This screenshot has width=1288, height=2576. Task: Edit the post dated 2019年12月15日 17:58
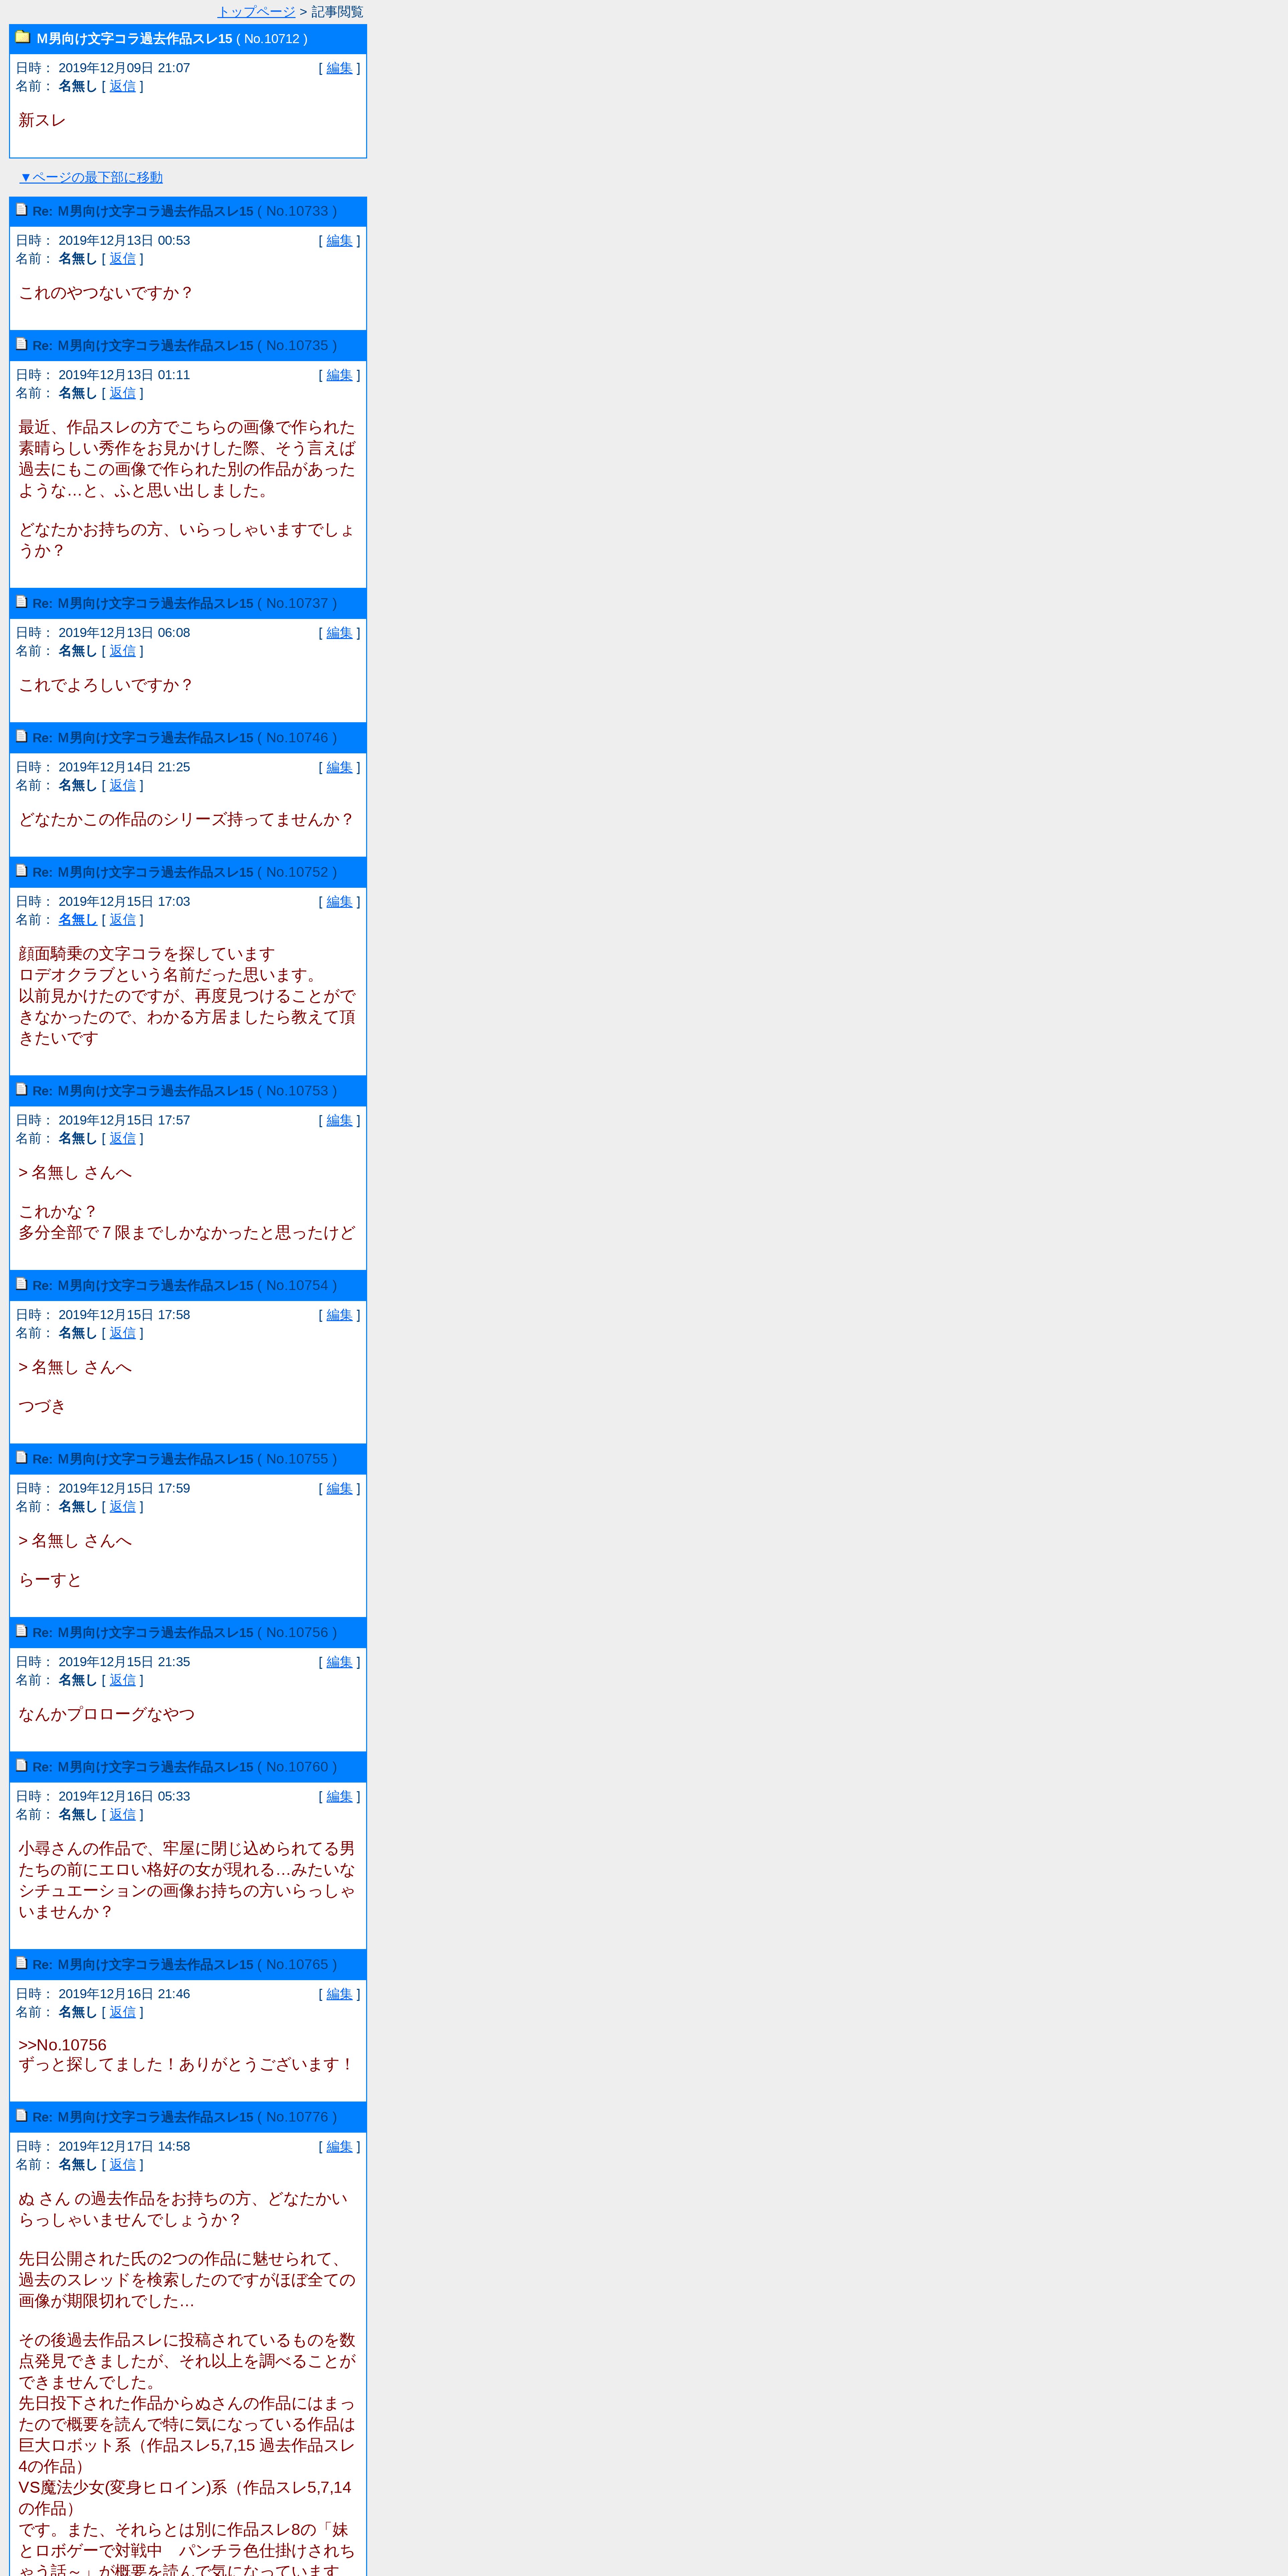click(339, 1315)
